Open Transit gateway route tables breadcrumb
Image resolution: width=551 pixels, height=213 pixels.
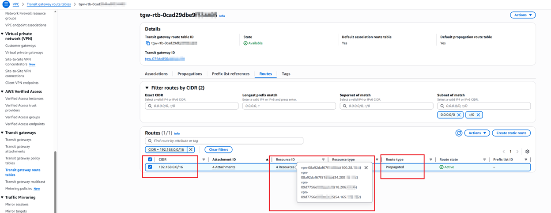49,4
